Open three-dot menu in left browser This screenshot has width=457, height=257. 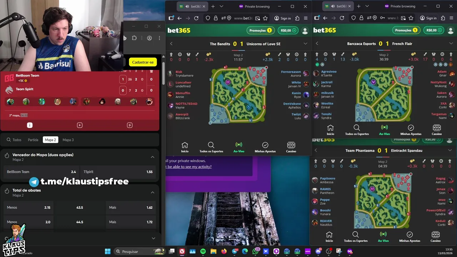[159, 38]
